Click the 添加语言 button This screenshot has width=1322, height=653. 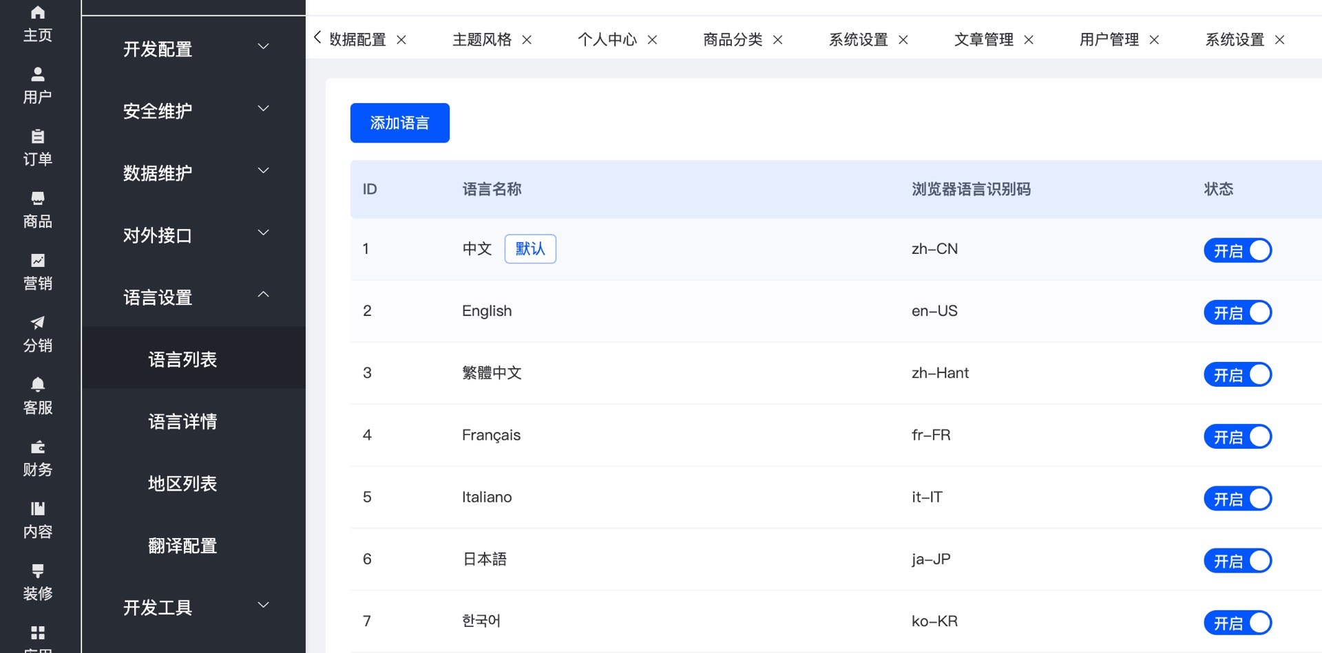tap(399, 123)
